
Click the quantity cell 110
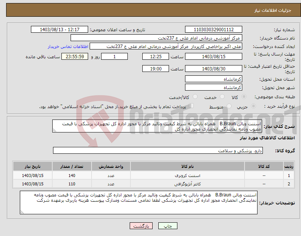point(72,184)
